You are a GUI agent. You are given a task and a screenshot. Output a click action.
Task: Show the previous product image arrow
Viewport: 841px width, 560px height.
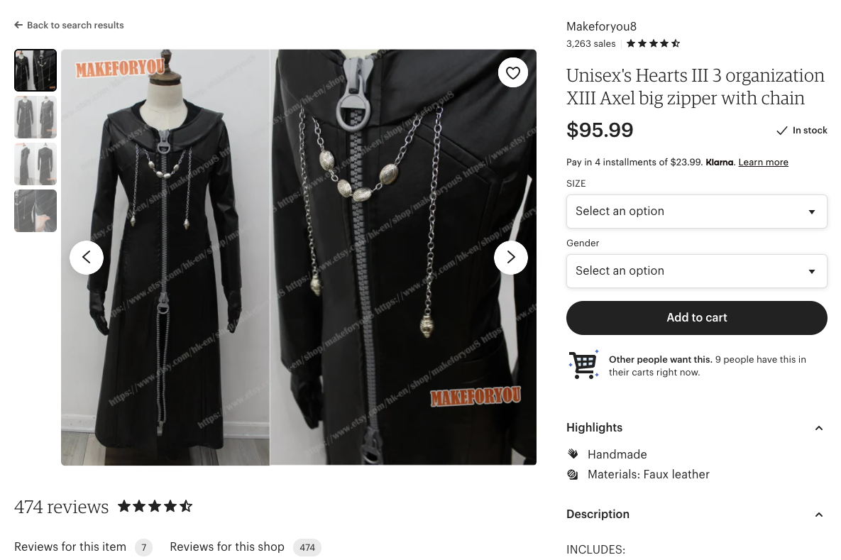click(87, 258)
